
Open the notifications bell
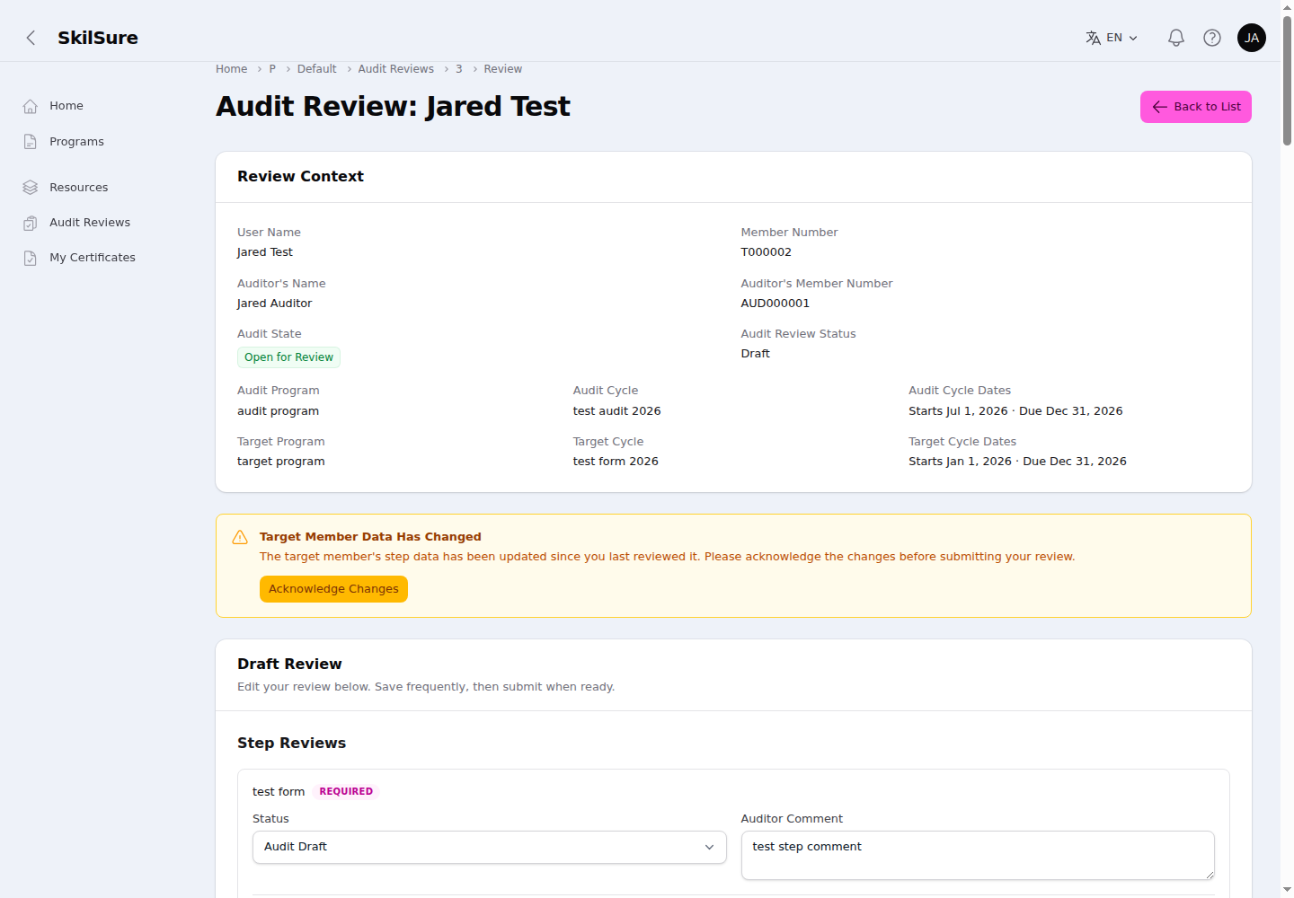tap(1175, 38)
